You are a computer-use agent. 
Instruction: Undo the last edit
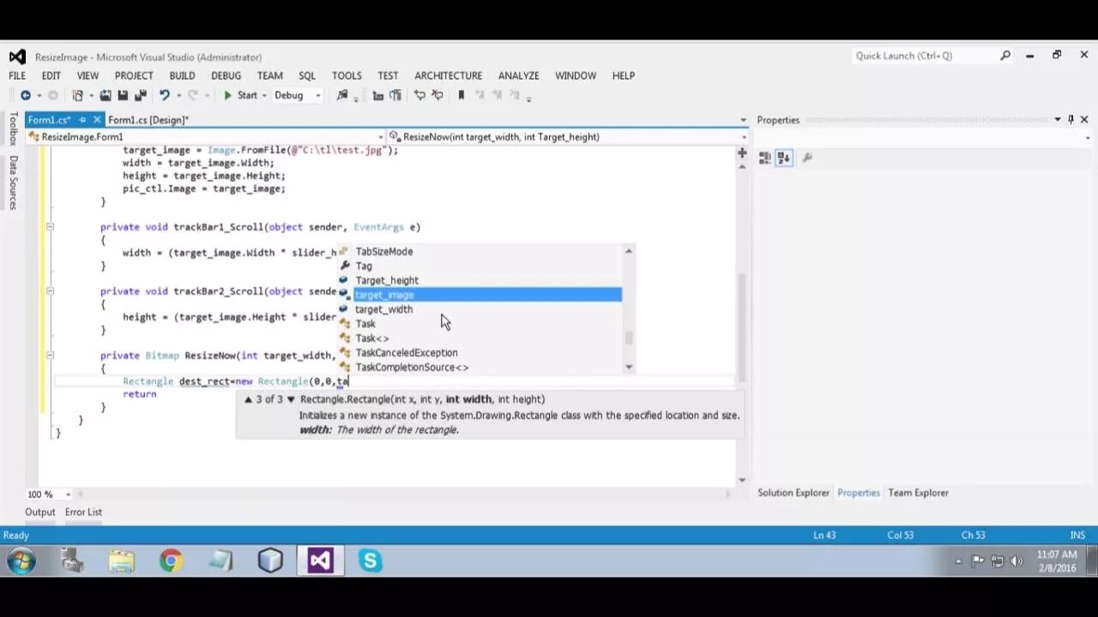164,95
